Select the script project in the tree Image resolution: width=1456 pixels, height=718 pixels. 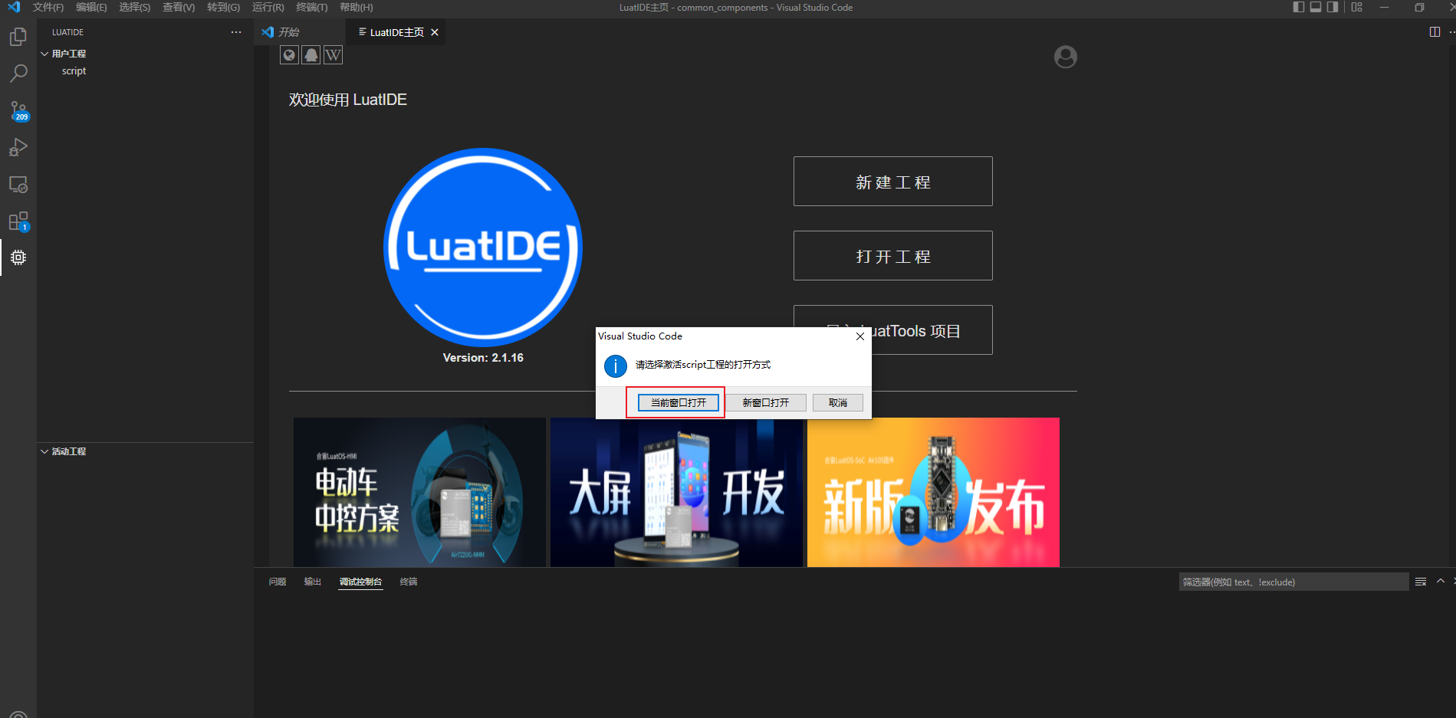point(145,70)
